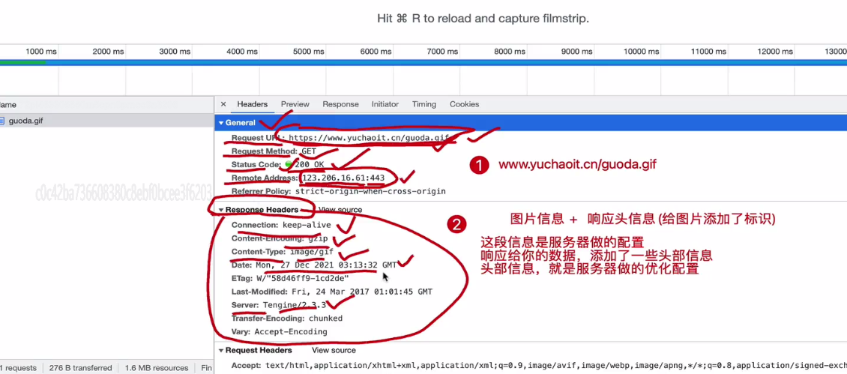This screenshot has height=374, width=847.
Task: Click the Request Method GET value
Action: click(309, 151)
